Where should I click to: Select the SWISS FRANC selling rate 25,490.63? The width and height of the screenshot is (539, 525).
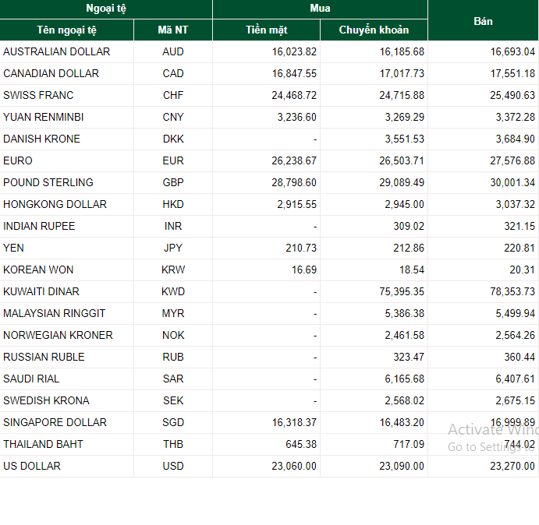point(512,95)
